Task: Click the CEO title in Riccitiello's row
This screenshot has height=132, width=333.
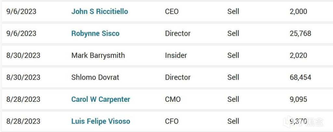Action: pos(172,12)
